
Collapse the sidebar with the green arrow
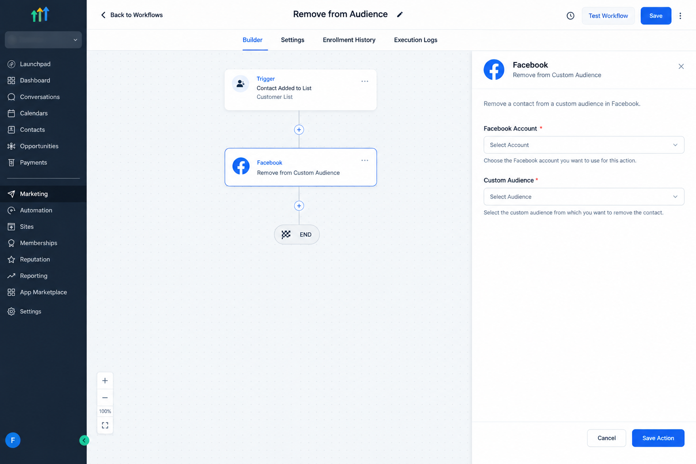pyautogui.click(x=84, y=440)
